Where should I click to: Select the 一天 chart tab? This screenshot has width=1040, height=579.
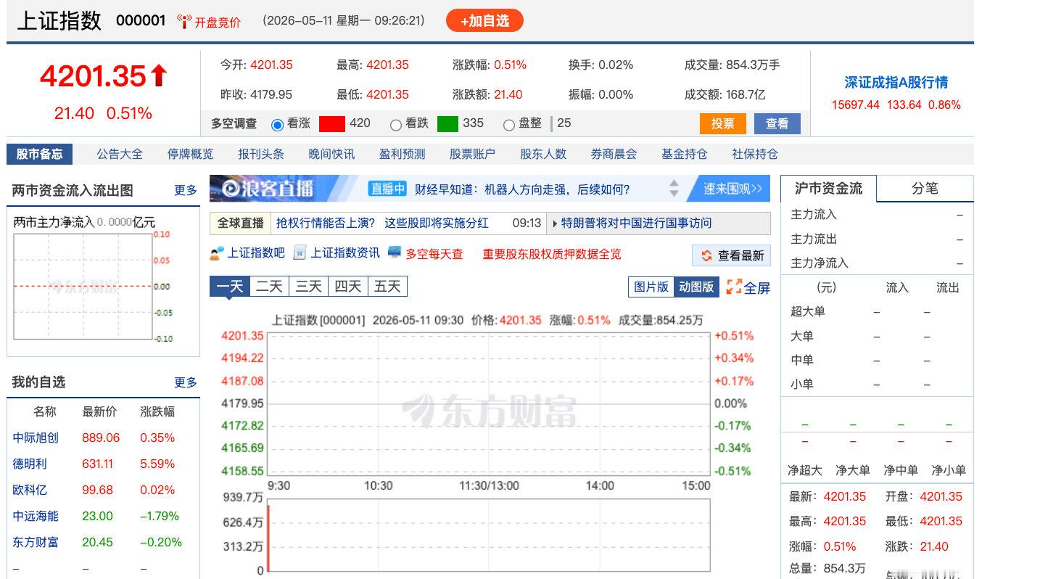point(230,287)
